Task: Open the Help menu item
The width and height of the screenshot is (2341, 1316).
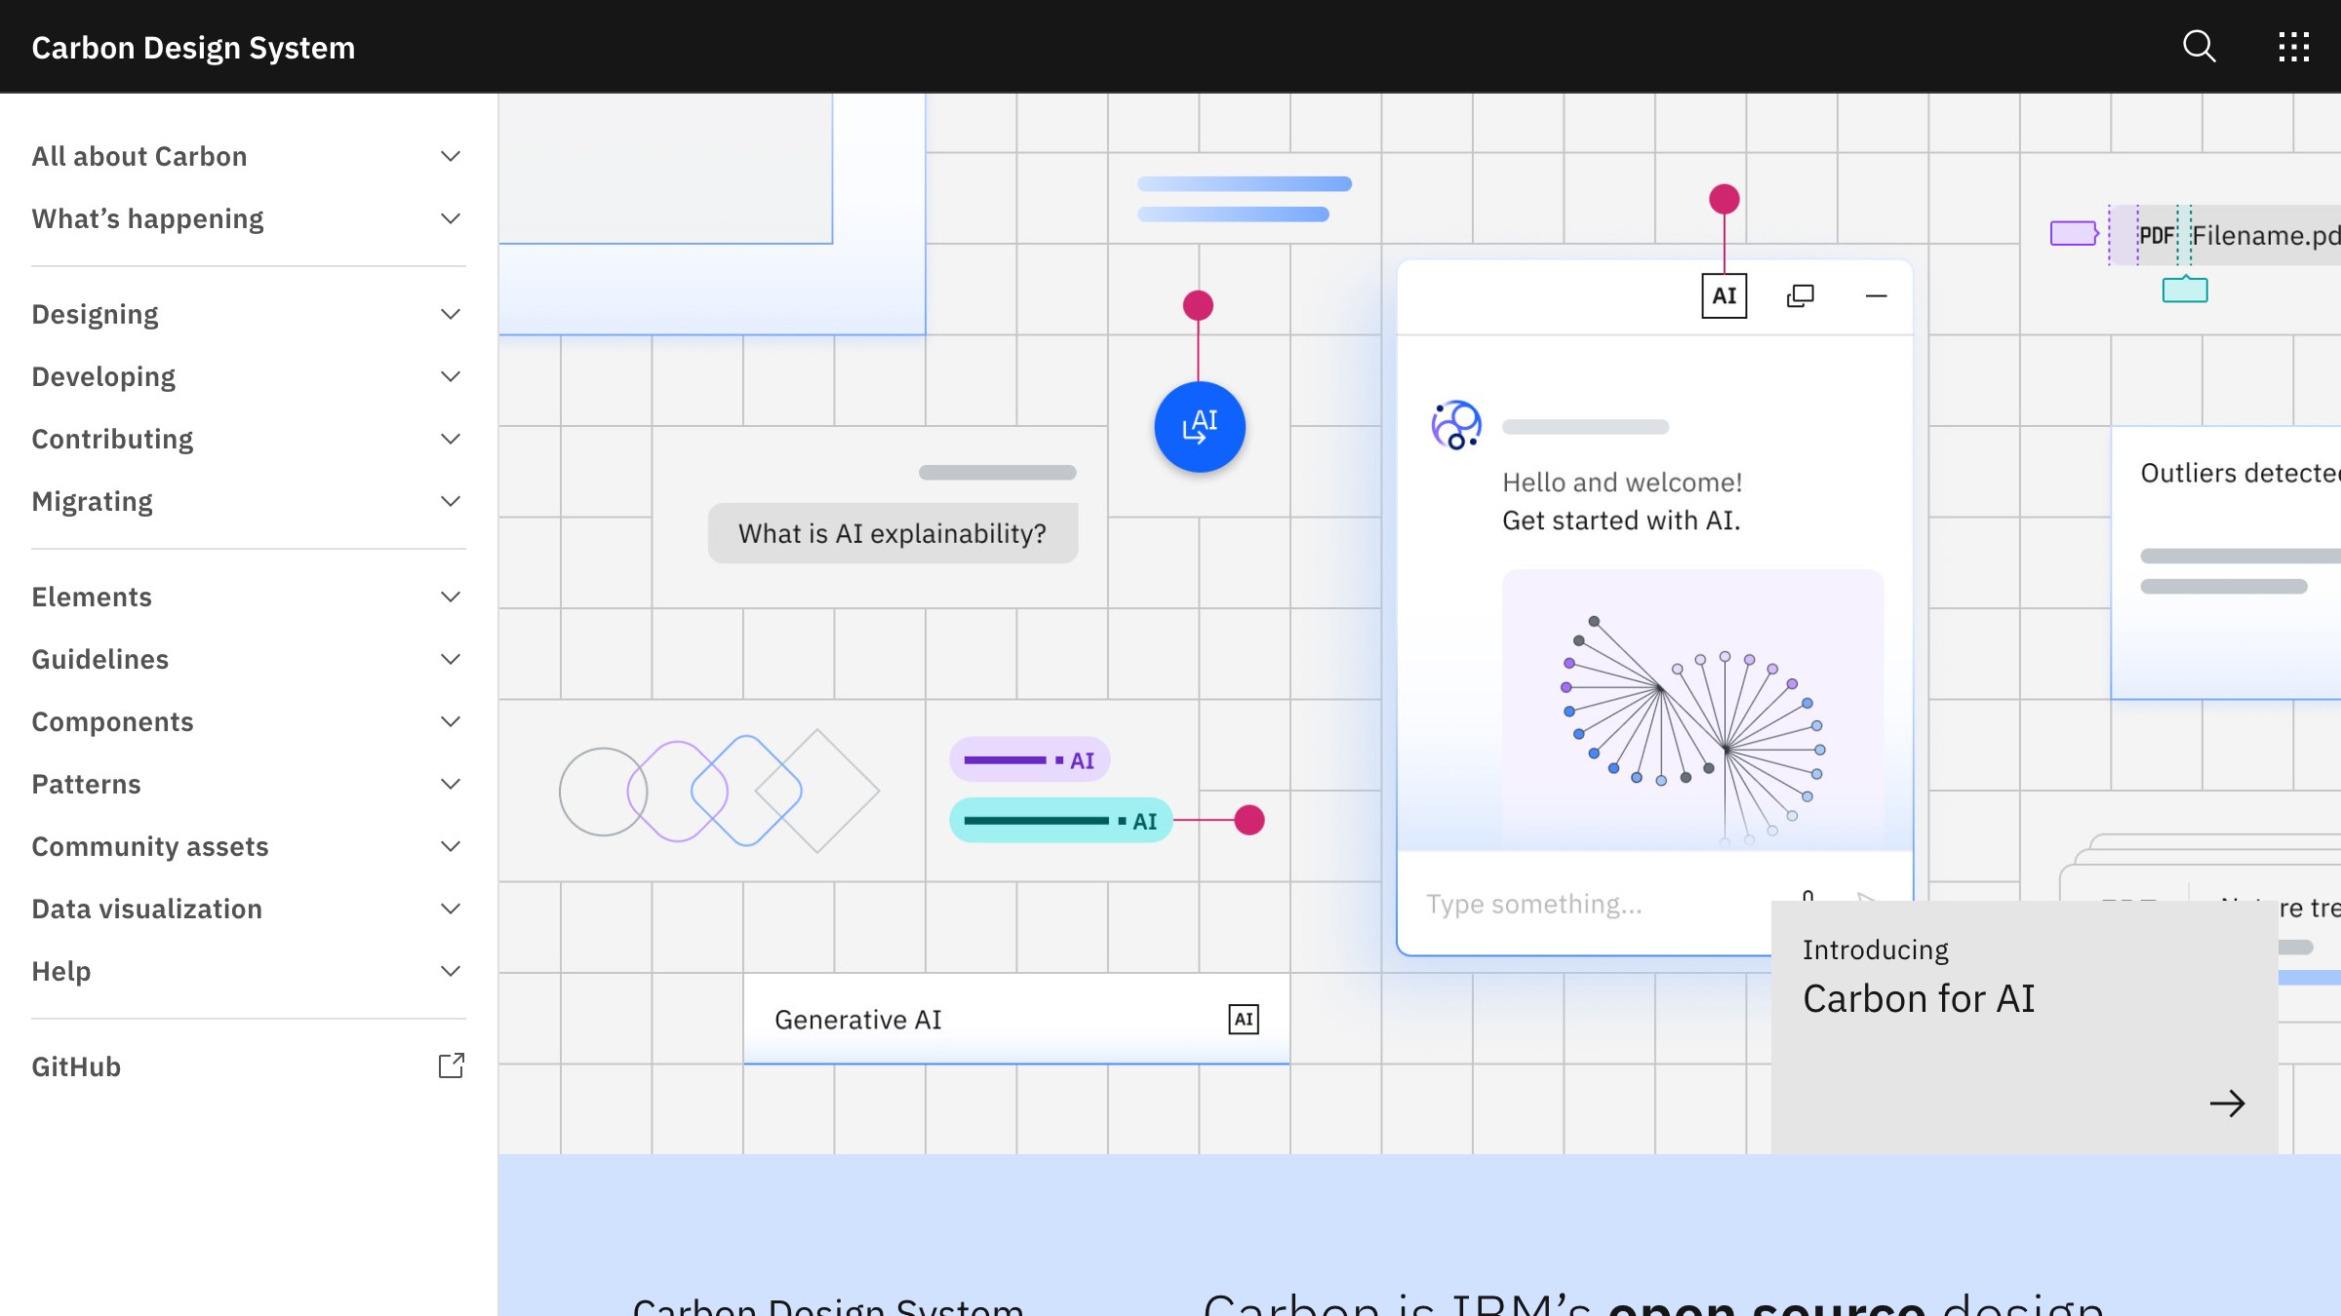Action: (248, 971)
